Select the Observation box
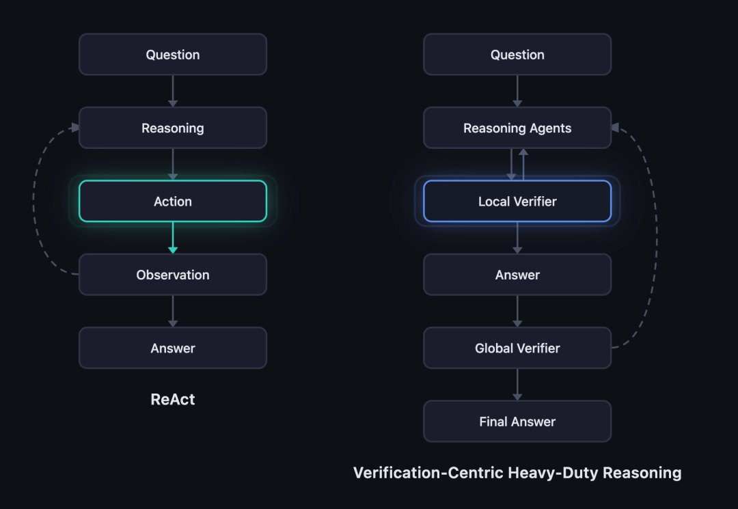The width and height of the screenshot is (738, 509). 173,275
